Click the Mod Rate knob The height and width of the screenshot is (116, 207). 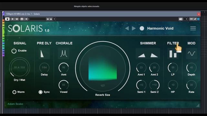click(x=191, y=85)
